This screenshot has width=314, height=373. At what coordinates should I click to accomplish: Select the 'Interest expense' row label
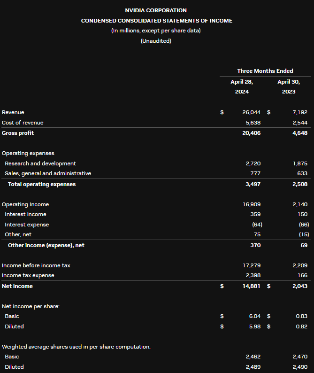[27, 225]
